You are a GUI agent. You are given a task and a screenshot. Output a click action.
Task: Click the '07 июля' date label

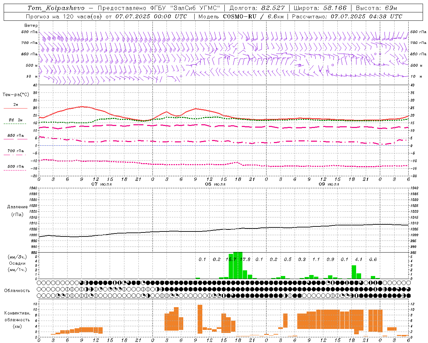(x=102, y=184)
